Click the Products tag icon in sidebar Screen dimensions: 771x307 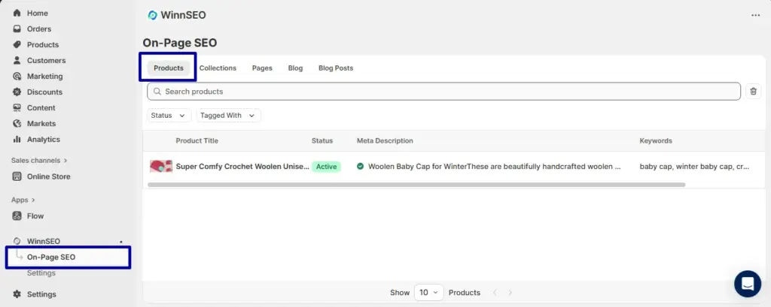click(17, 44)
